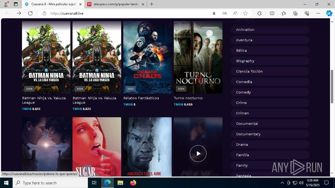Select the Aventura genre
Viewport: 335px width, 188px height.
(270, 40)
